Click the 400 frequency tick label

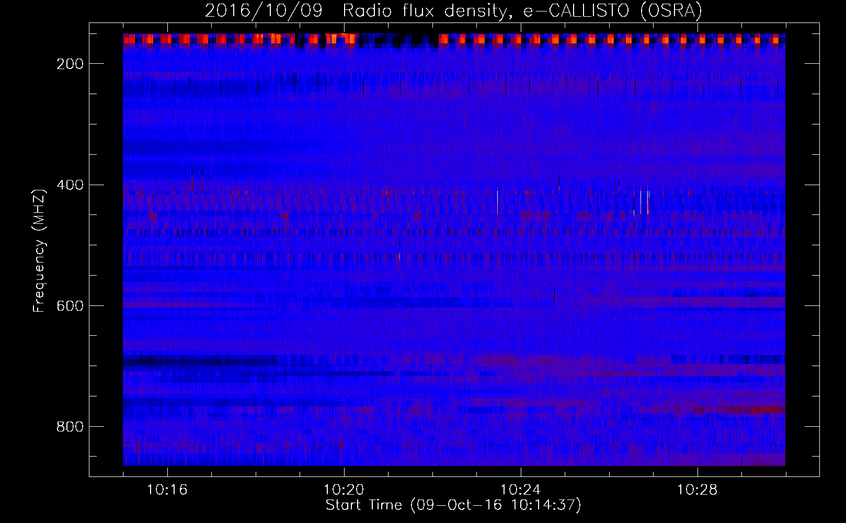click(70, 185)
